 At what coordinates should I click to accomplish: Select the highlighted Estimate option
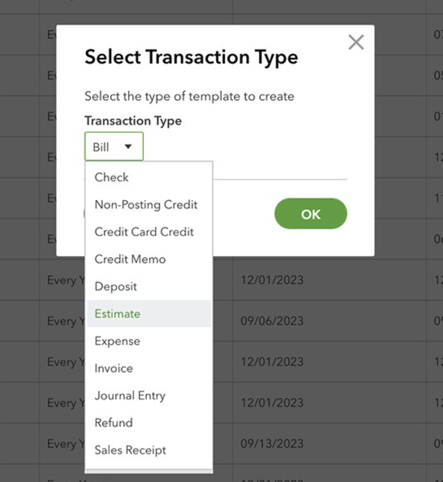pos(149,314)
